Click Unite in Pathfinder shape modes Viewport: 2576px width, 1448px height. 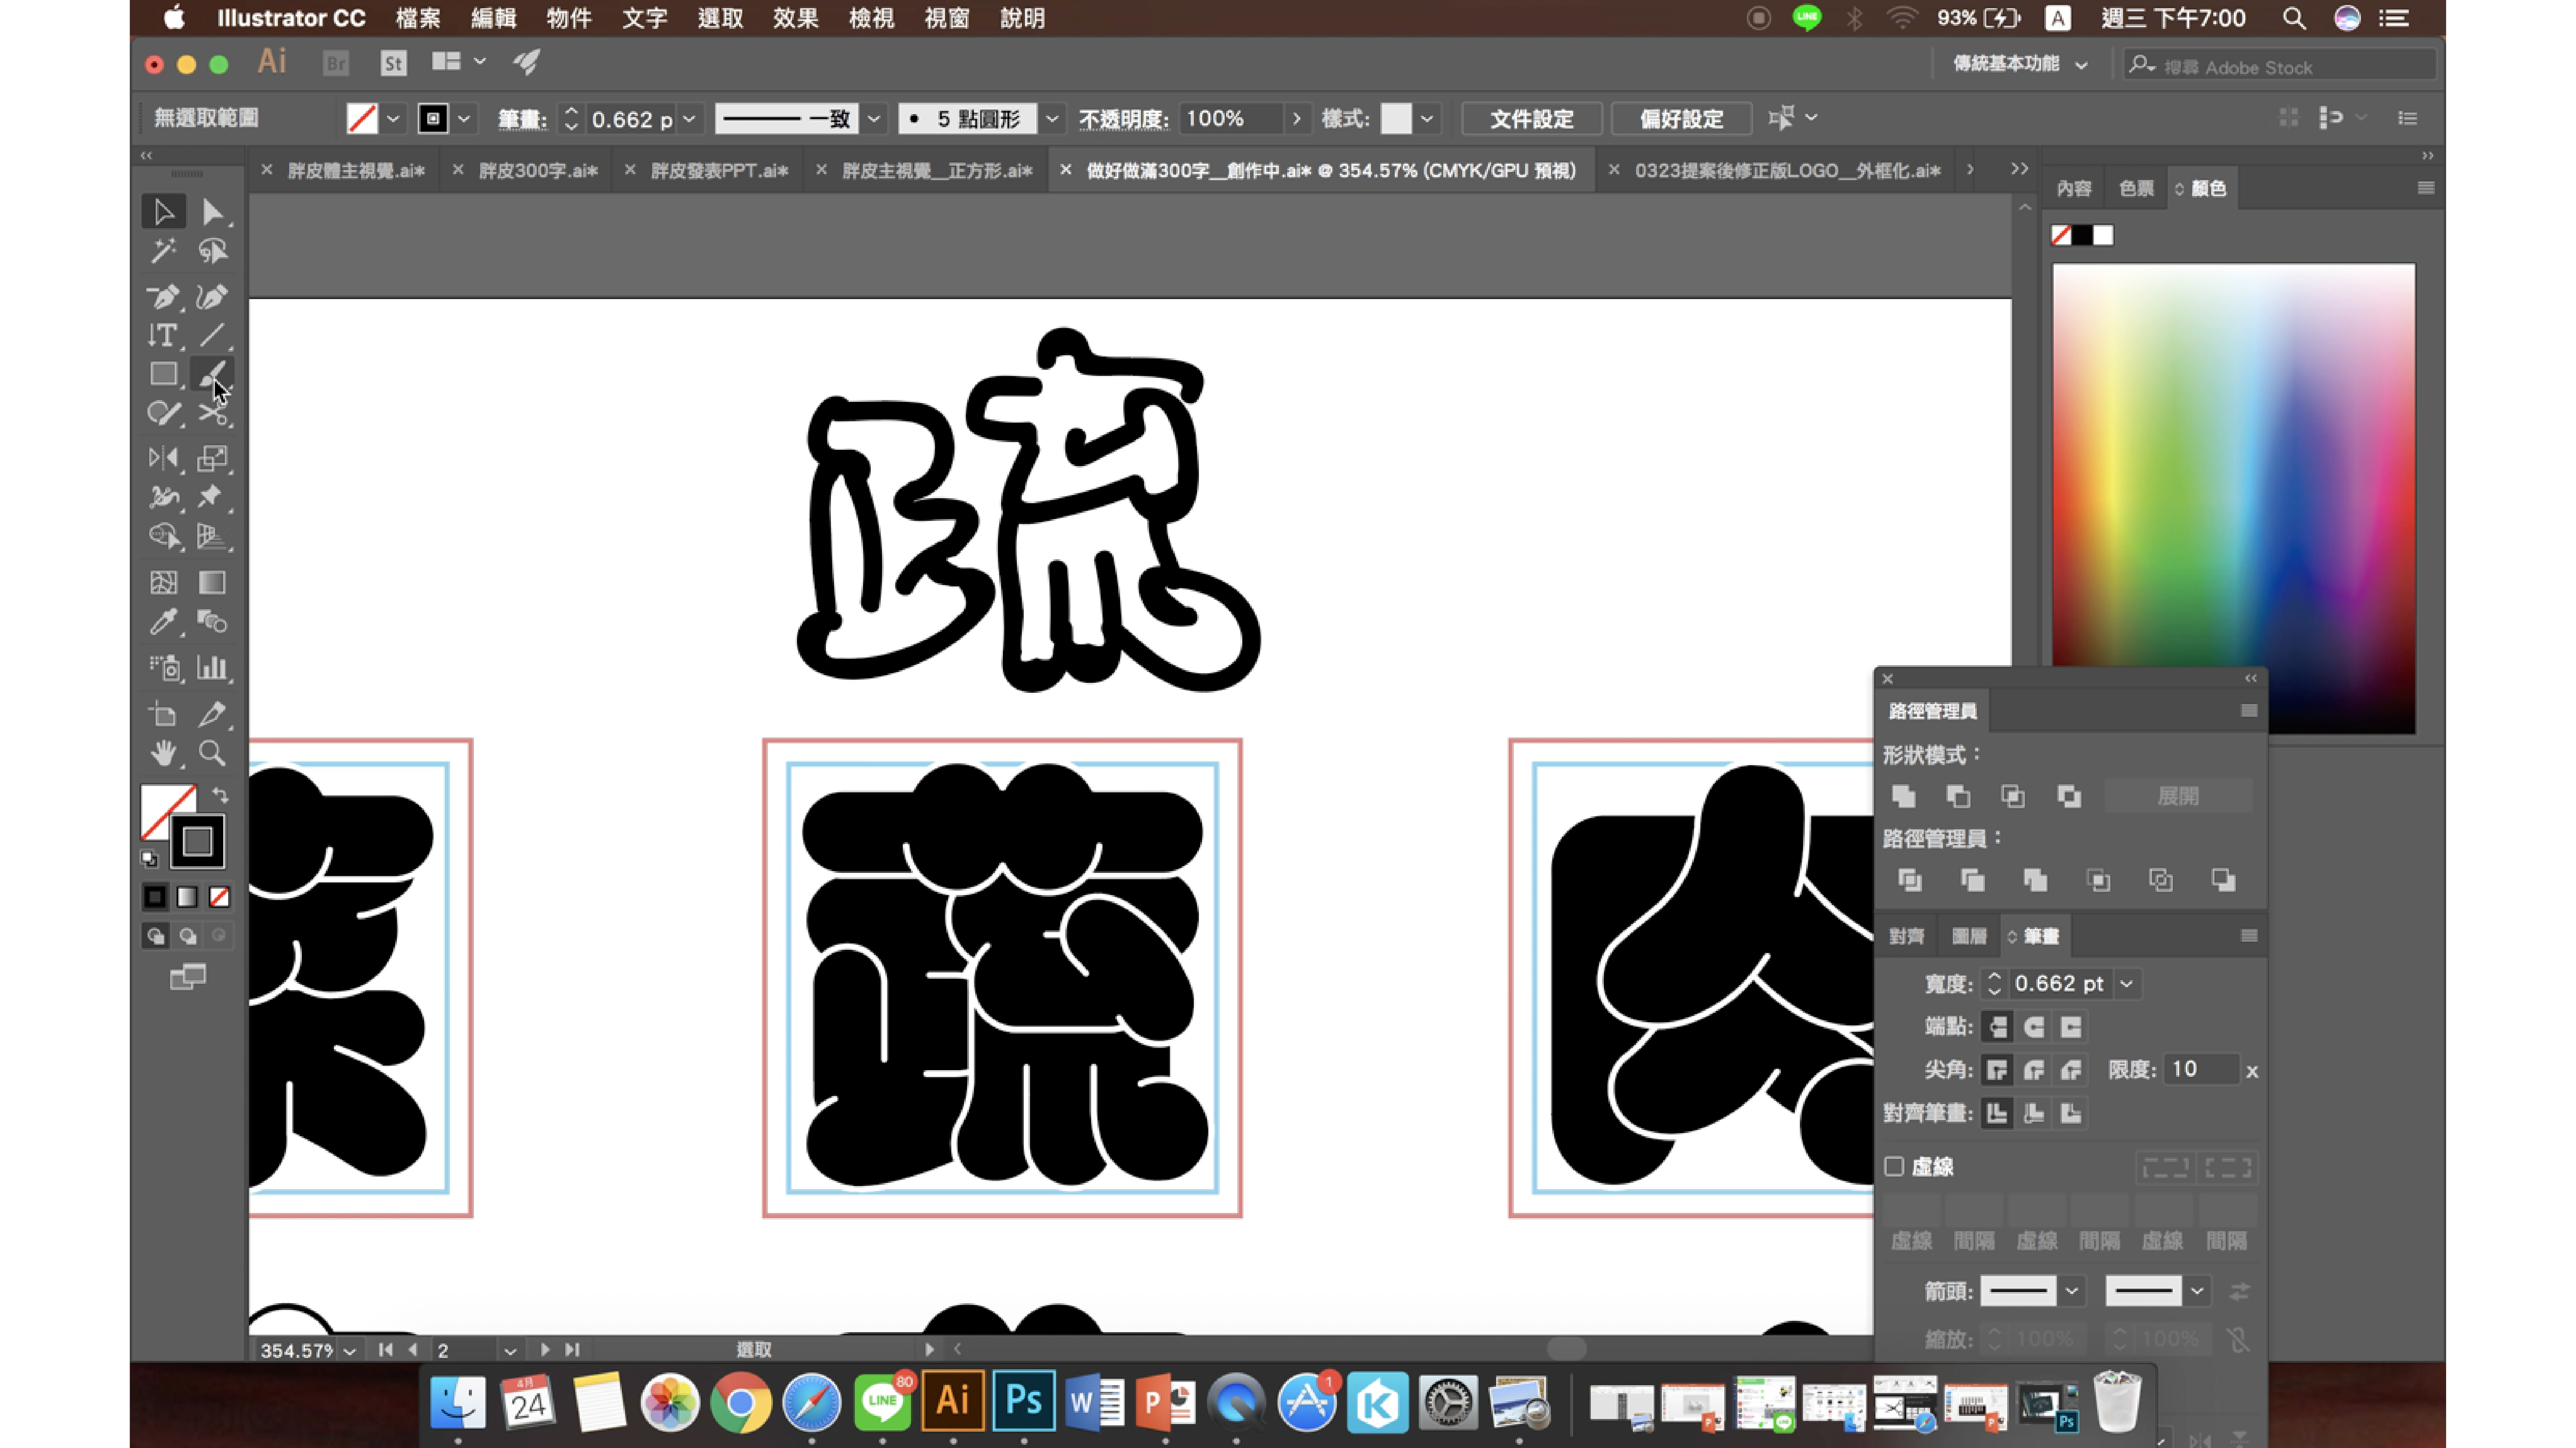click(1904, 796)
